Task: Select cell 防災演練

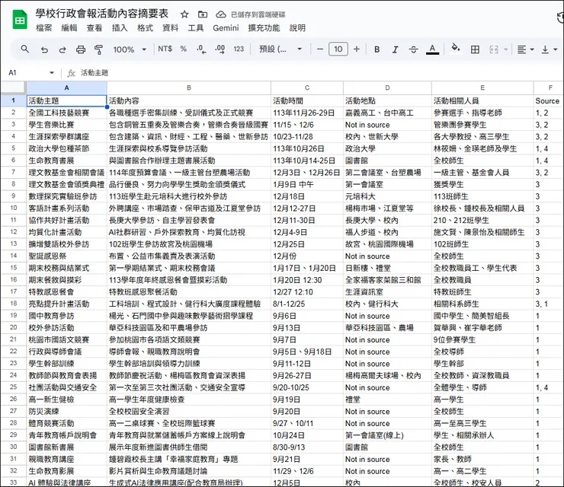Action: (66, 411)
